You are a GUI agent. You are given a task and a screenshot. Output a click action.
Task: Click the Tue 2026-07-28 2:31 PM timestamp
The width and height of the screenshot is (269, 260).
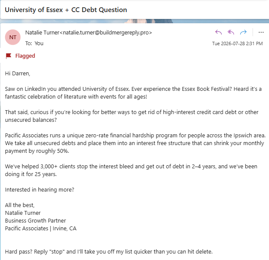coord(238,43)
